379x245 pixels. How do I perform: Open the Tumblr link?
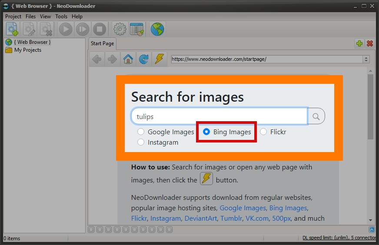[x=231, y=218]
